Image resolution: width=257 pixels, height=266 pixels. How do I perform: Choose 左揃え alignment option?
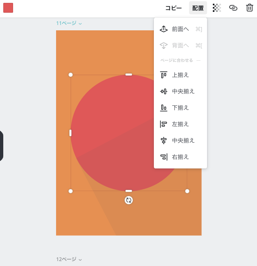coord(180,124)
